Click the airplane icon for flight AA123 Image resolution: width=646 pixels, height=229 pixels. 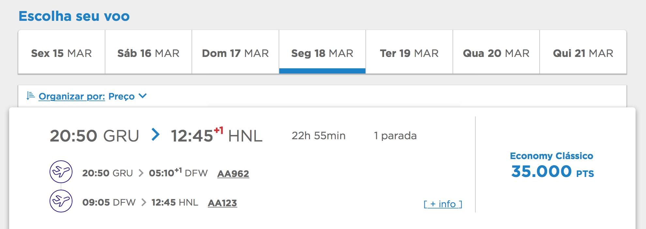[x=61, y=201]
